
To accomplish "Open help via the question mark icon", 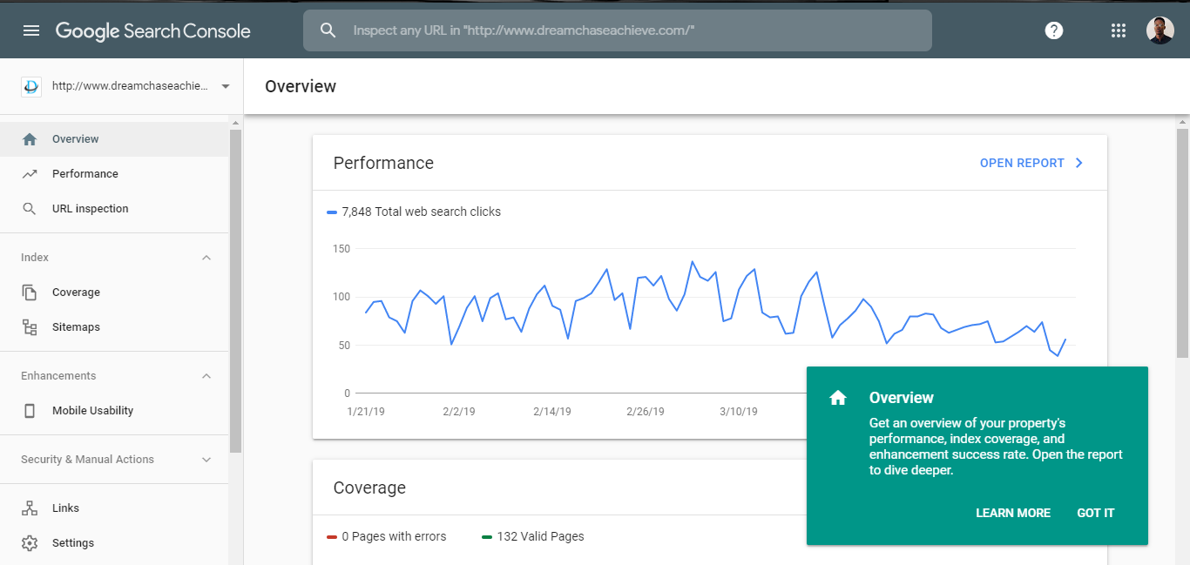I will (x=1053, y=30).
